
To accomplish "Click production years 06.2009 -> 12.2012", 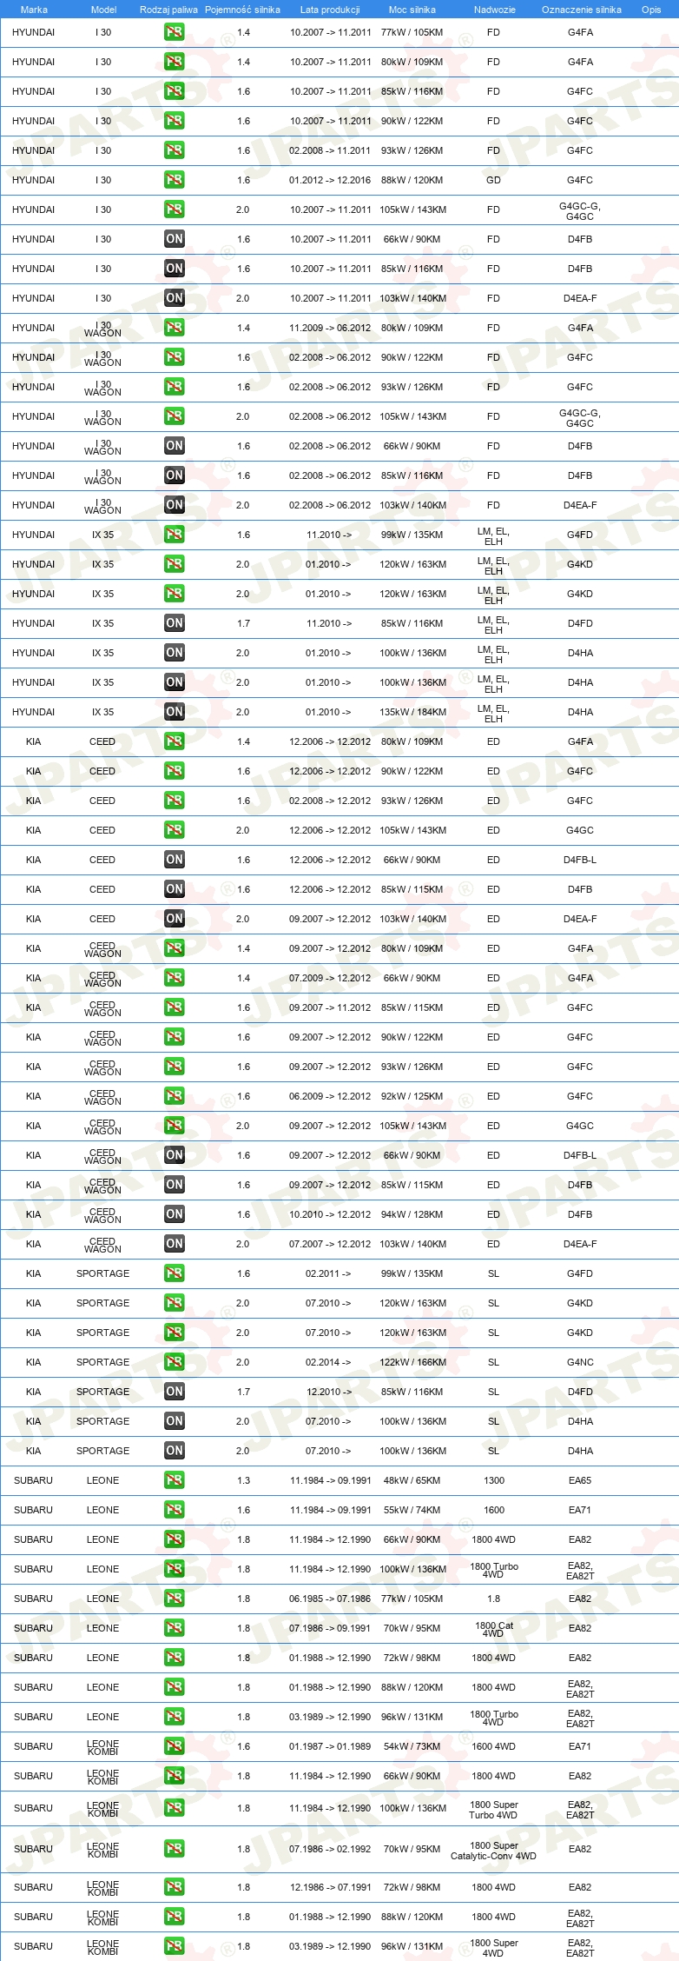I will pos(330,1096).
